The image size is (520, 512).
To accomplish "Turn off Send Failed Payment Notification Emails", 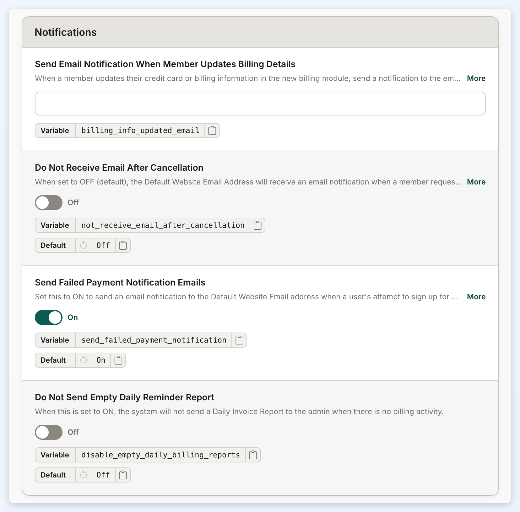I will coord(49,317).
